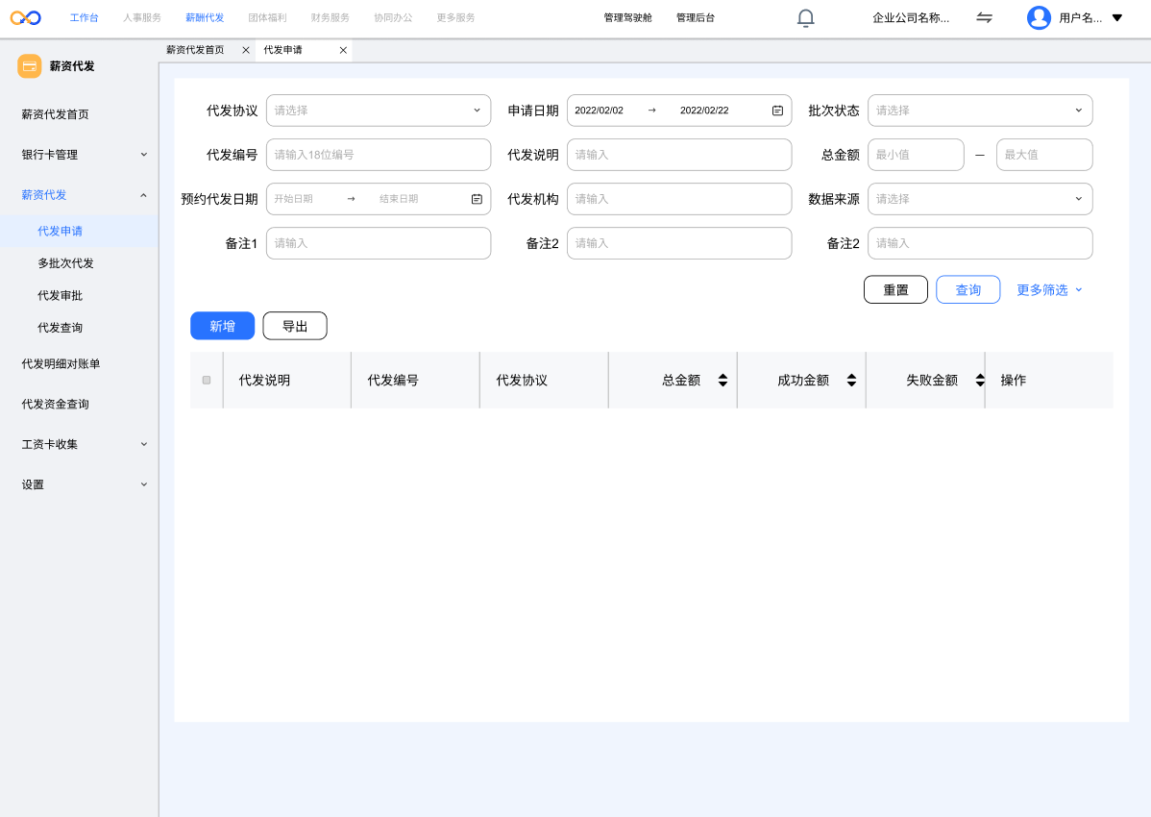Expand 银行卡管理 sidebar menu
This screenshot has width=1151, height=817.
click(x=144, y=155)
